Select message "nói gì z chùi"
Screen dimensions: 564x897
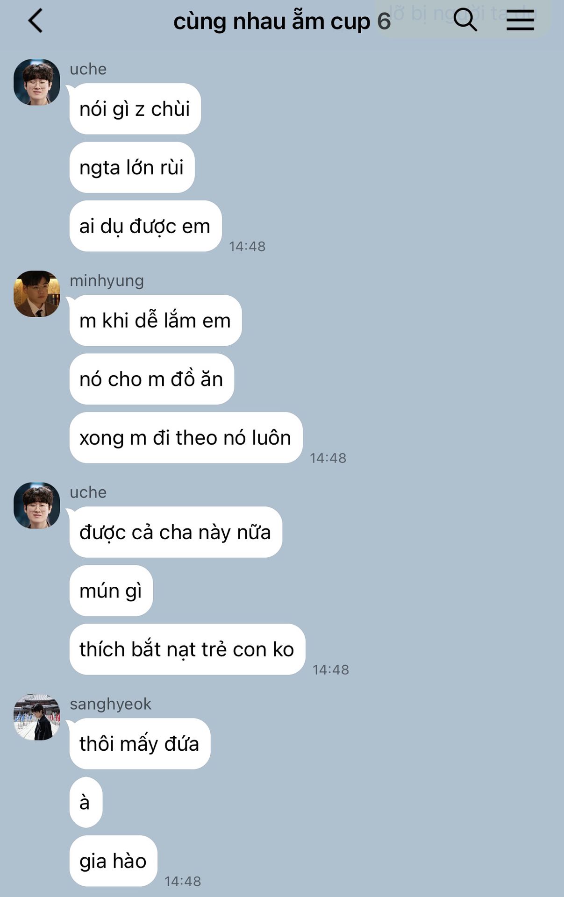[135, 109]
